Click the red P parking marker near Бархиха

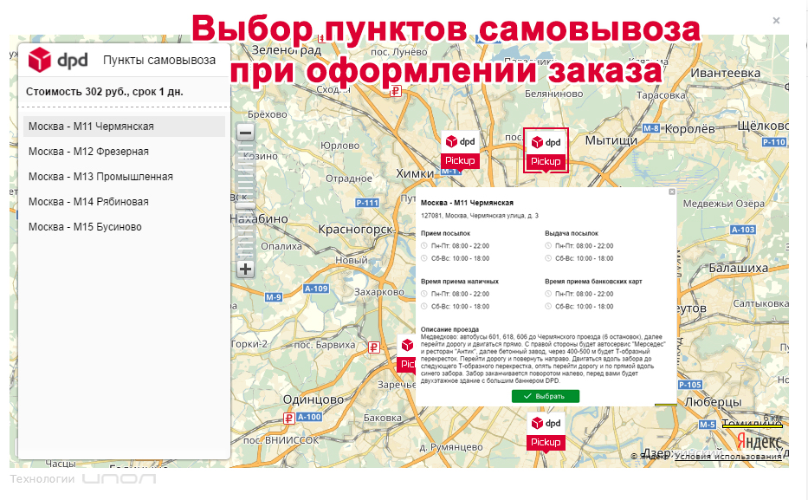[372, 347]
